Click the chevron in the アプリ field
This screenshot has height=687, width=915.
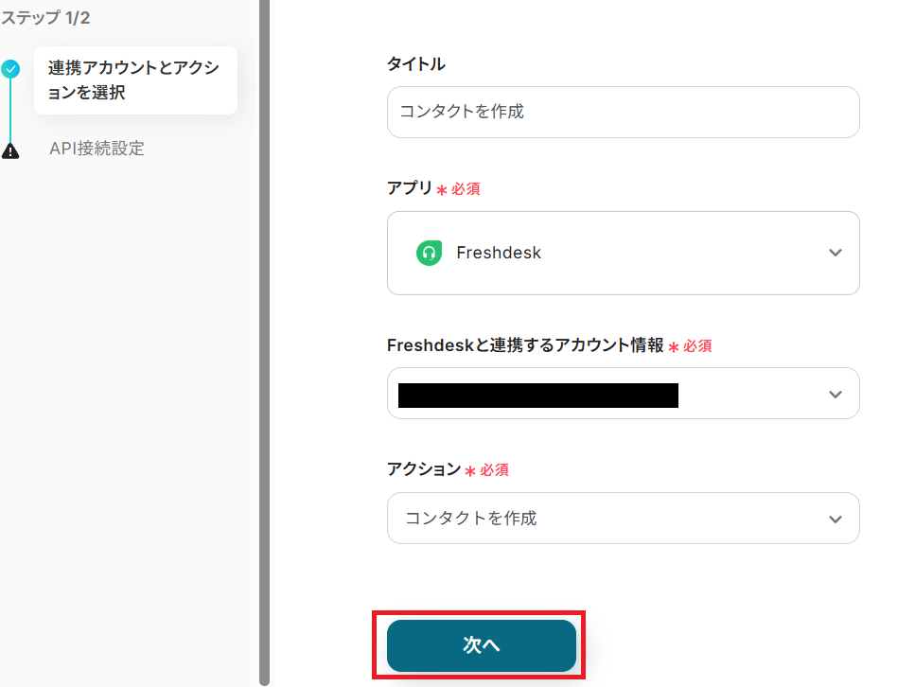click(x=835, y=253)
